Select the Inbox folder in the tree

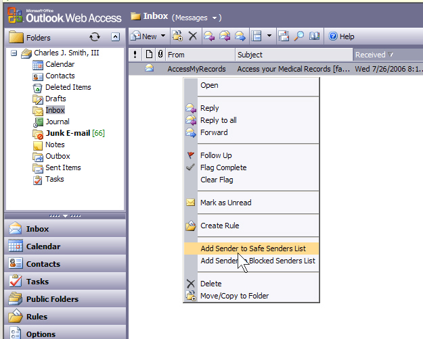coord(49,110)
